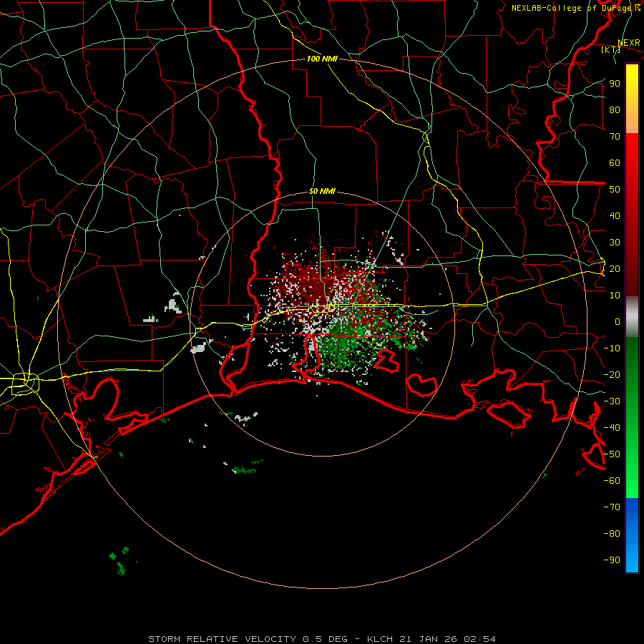
Task: Choose the 30 value on the scale
Action: tap(615, 243)
